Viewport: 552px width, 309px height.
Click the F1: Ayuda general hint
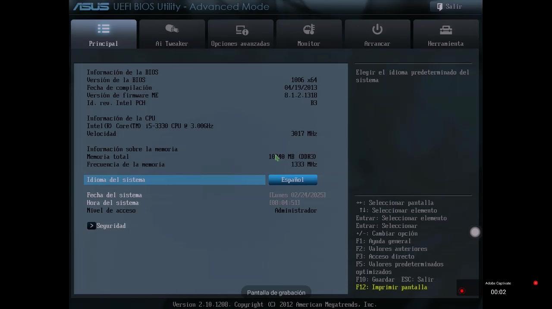click(383, 241)
